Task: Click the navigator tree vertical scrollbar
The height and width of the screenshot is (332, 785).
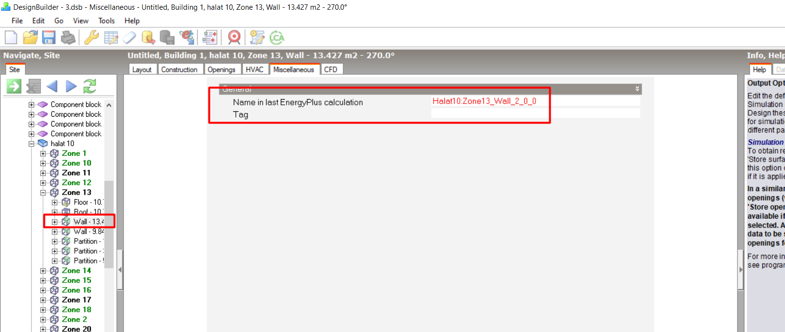Action: coord(109,225)
